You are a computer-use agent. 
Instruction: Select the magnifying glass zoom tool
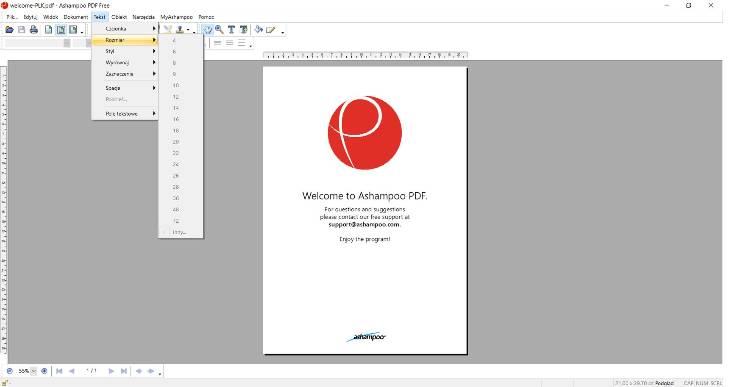[x=220, y=29]
